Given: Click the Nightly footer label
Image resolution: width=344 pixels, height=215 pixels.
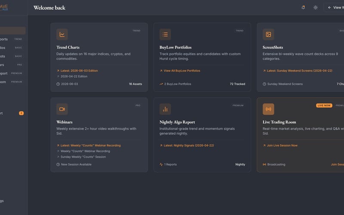Looking at the screenshot, I should coord(240,165).
